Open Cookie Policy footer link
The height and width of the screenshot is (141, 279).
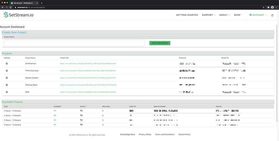click(185, 134)
